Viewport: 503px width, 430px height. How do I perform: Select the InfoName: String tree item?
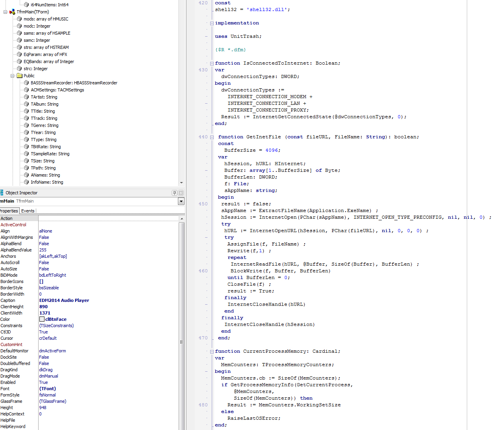47,182
